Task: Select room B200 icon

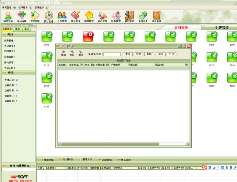Action: click(x=47, y=36)
